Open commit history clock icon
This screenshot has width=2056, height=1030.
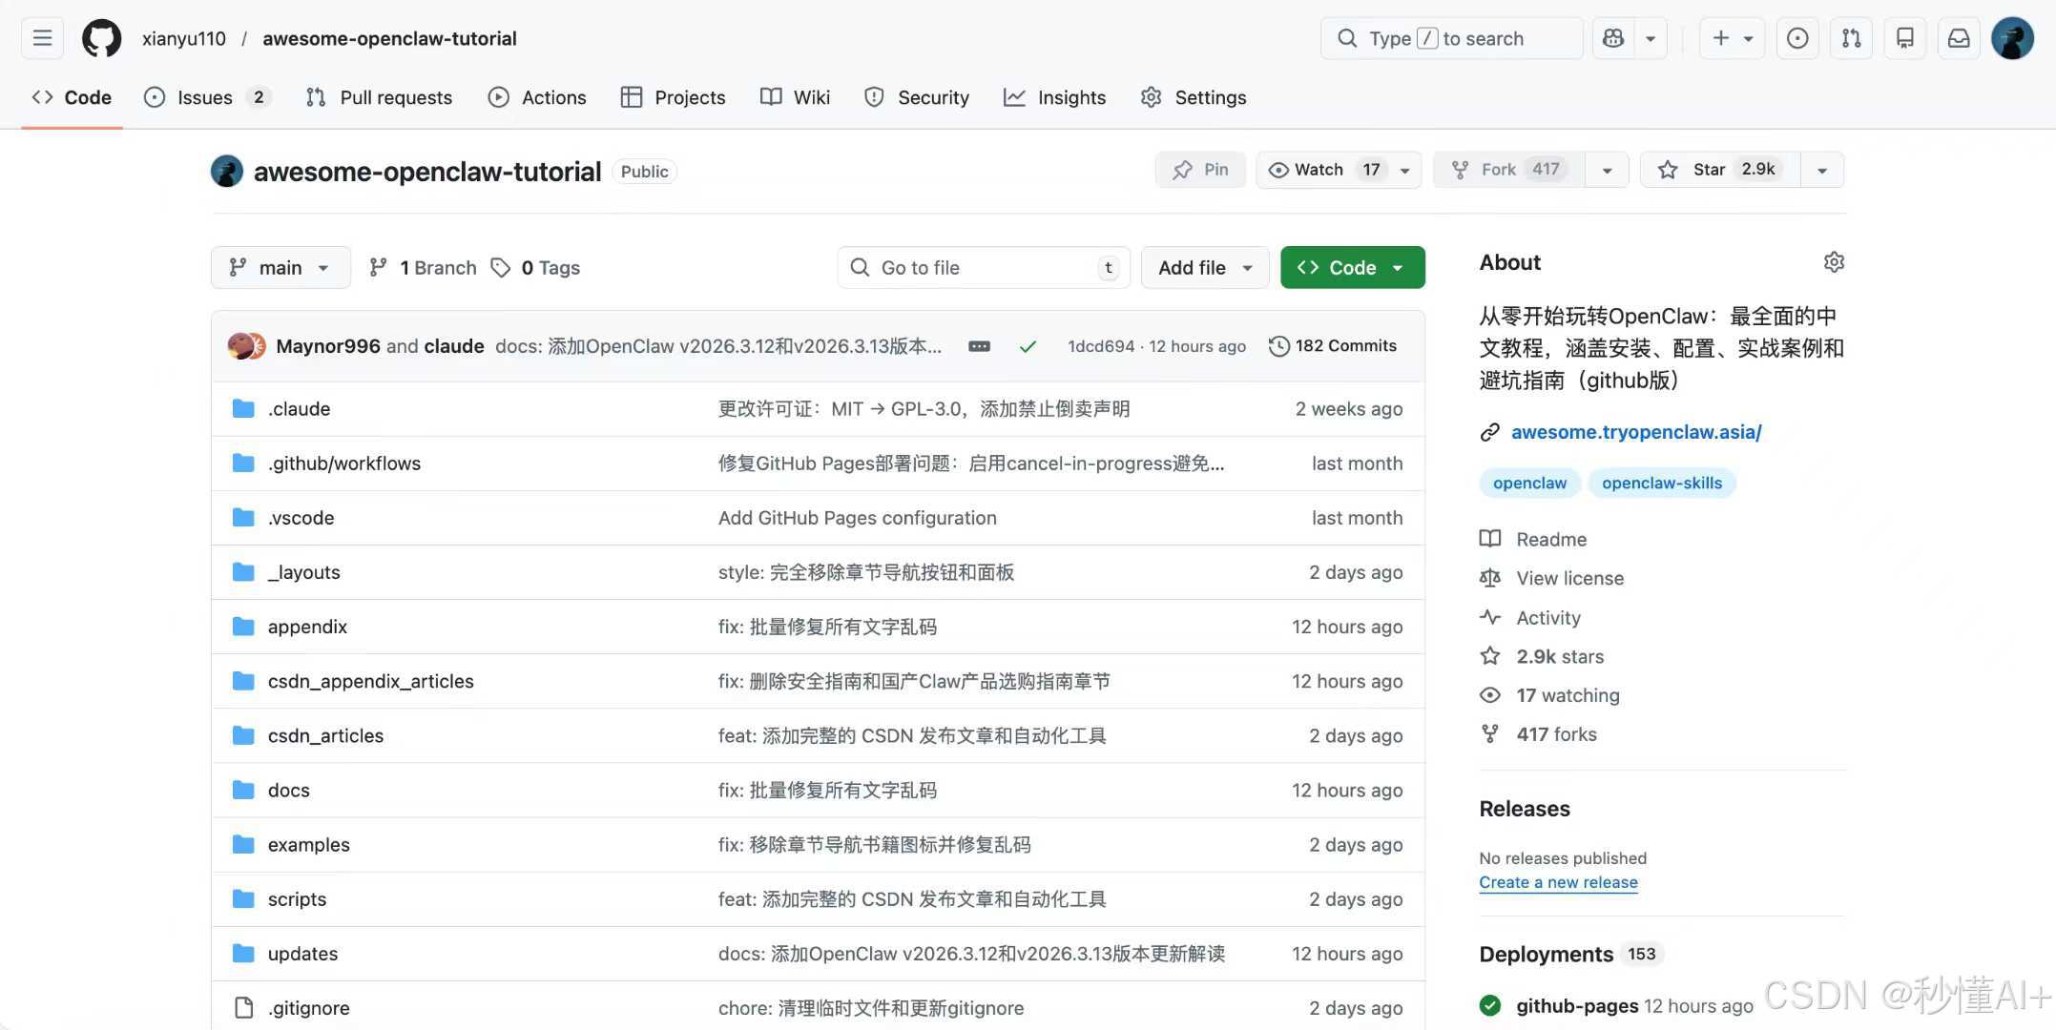click(1278, 346)
